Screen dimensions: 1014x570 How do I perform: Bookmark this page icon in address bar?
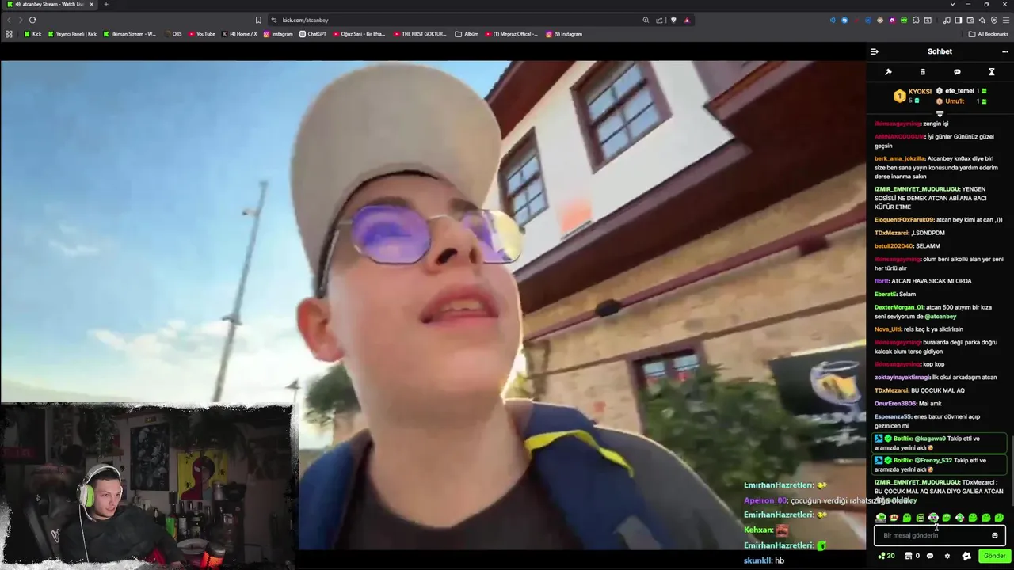(258, 20)
